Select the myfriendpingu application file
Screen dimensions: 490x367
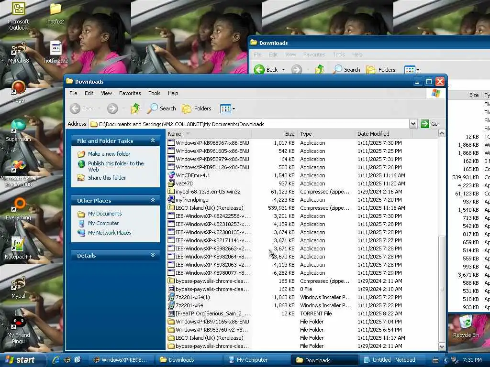point(192,200)
